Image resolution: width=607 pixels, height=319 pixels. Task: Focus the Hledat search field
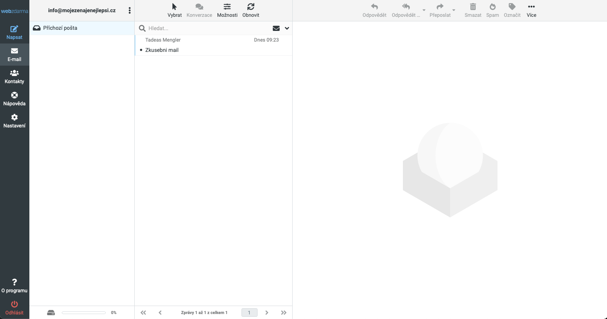tap(208, 28)
